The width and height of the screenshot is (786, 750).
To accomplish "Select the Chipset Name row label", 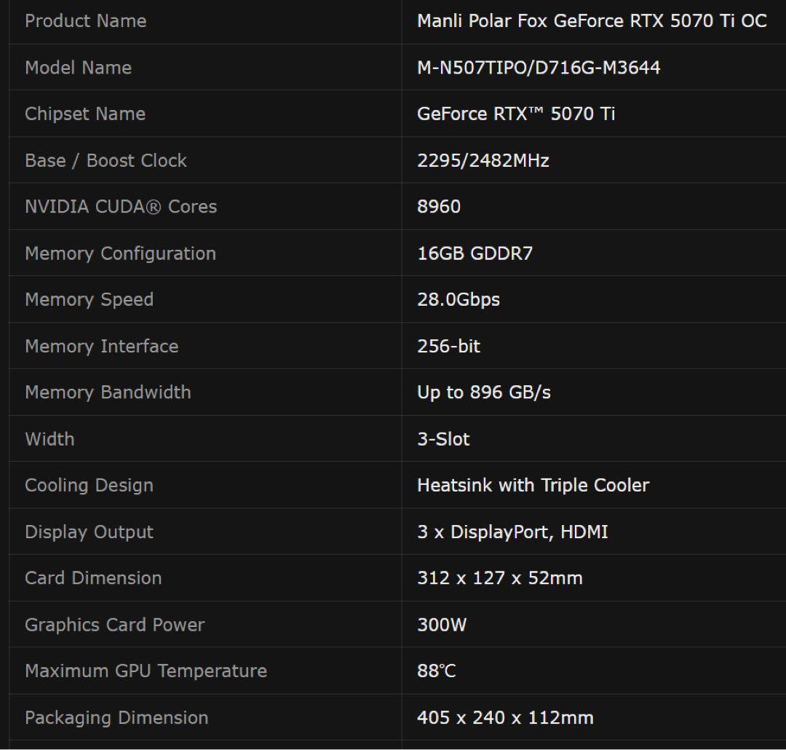I will [x=84, y=114].
